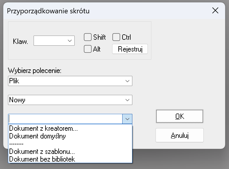Viewport: 229px width, 169px height.
Task: Collapse the open list via highlighted arrow
Action: tap(127, 119)
